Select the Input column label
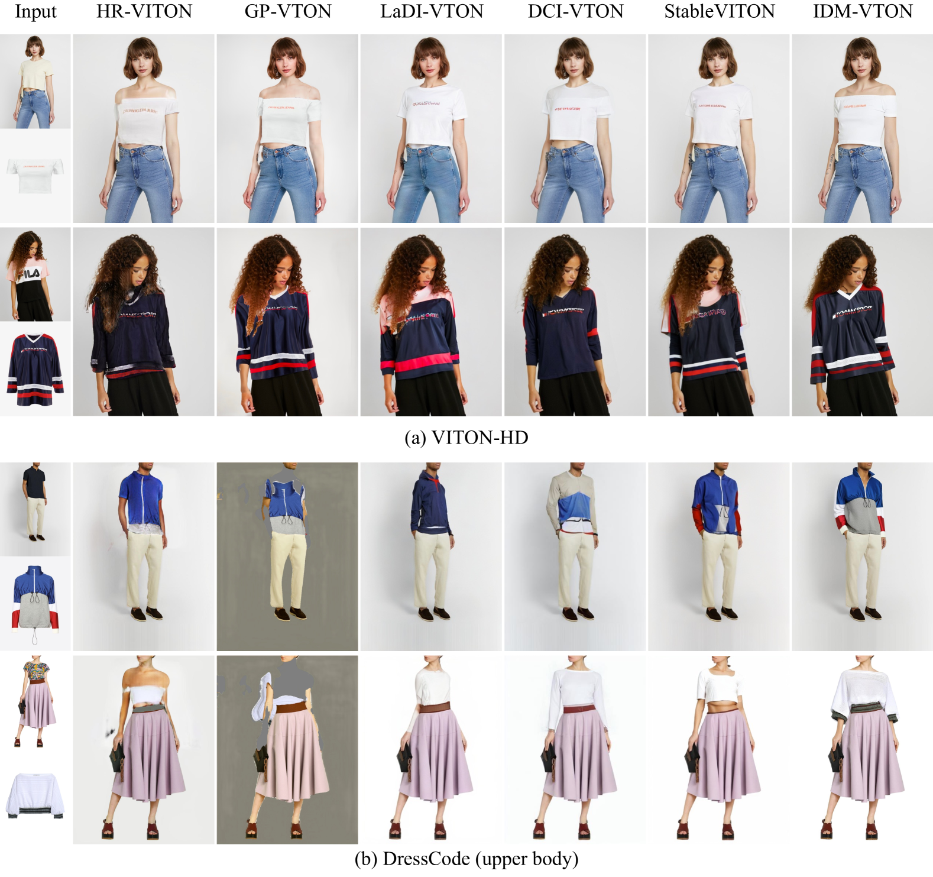The width and height of the screenshot is (933, 877). click(x=35, y=11)
